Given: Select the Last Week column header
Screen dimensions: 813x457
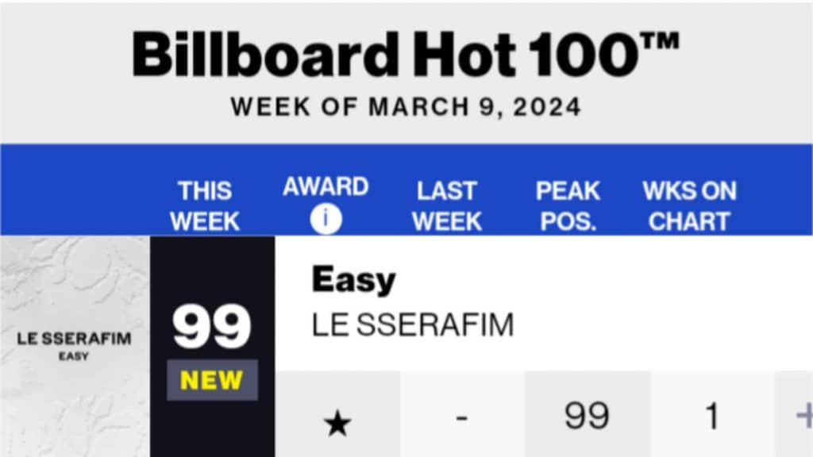Looking at the screenshot, I should (x=446, y=205).
